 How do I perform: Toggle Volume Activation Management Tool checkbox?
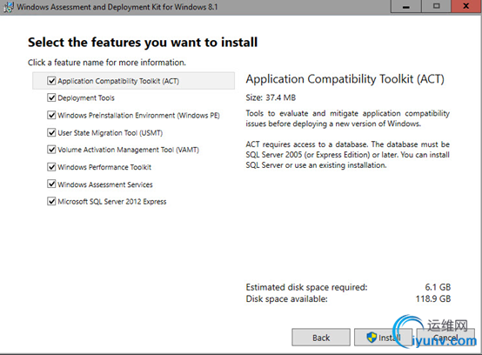tap(51, 150)
